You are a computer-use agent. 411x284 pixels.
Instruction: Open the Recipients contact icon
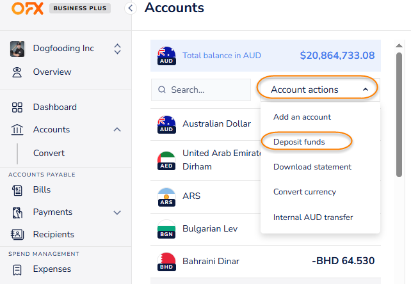(x=17, y=235)
